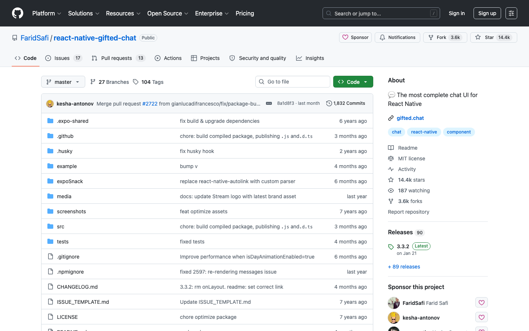Open pull request #2722 link
The height and width of the screenshot is (331, 529).
[150, 104]
